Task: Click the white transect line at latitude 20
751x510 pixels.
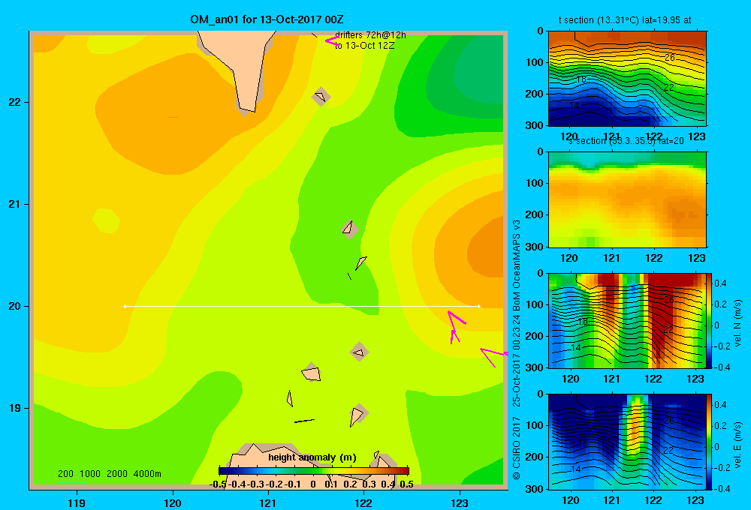Action: click(302, 306)
